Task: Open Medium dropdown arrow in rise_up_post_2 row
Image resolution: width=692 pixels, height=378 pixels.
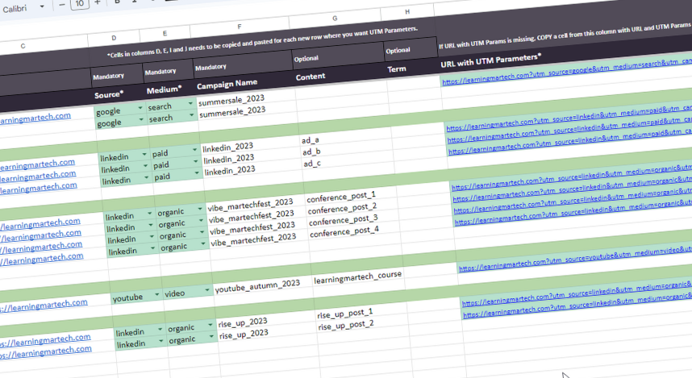Action: (211, 336)
